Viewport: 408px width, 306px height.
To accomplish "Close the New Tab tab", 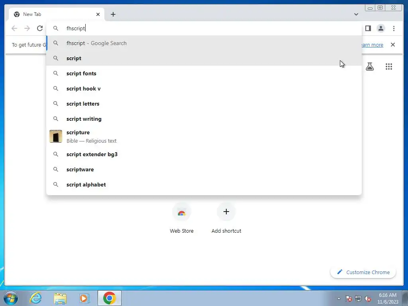I will [x=98, y=14].
